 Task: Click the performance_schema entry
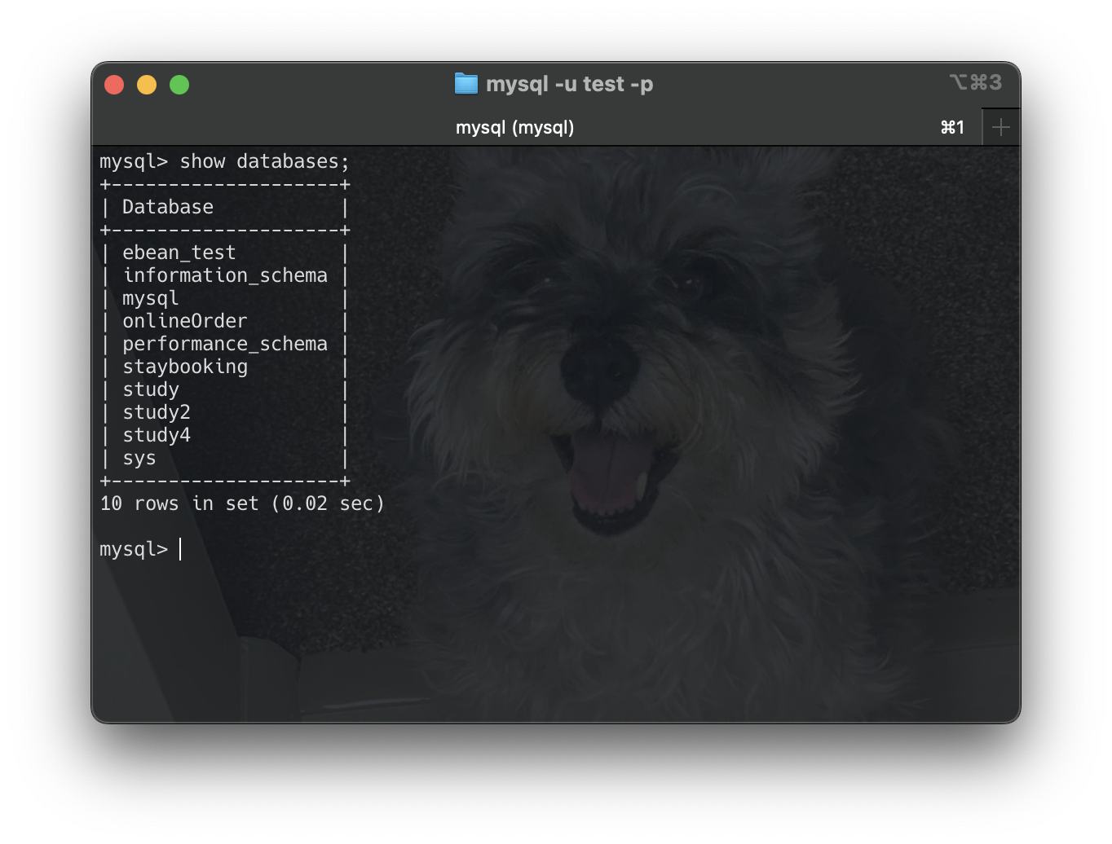point(225,344)
